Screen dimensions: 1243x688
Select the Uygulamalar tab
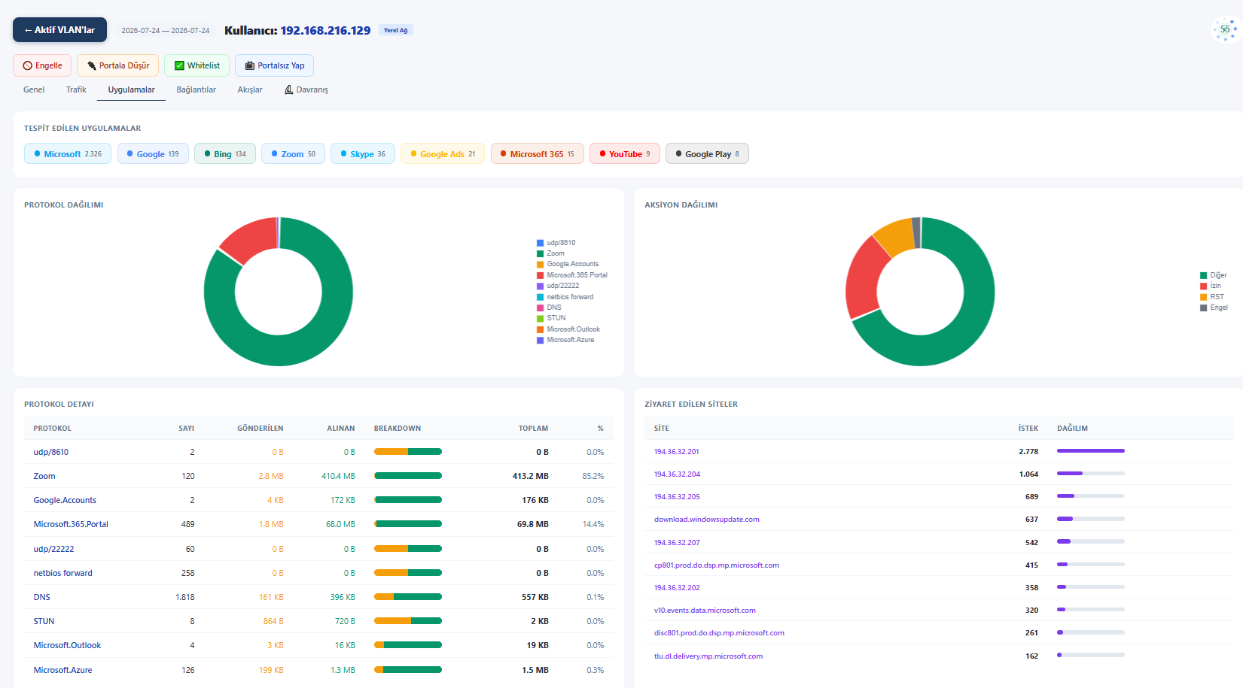click(x=131, y=89)
